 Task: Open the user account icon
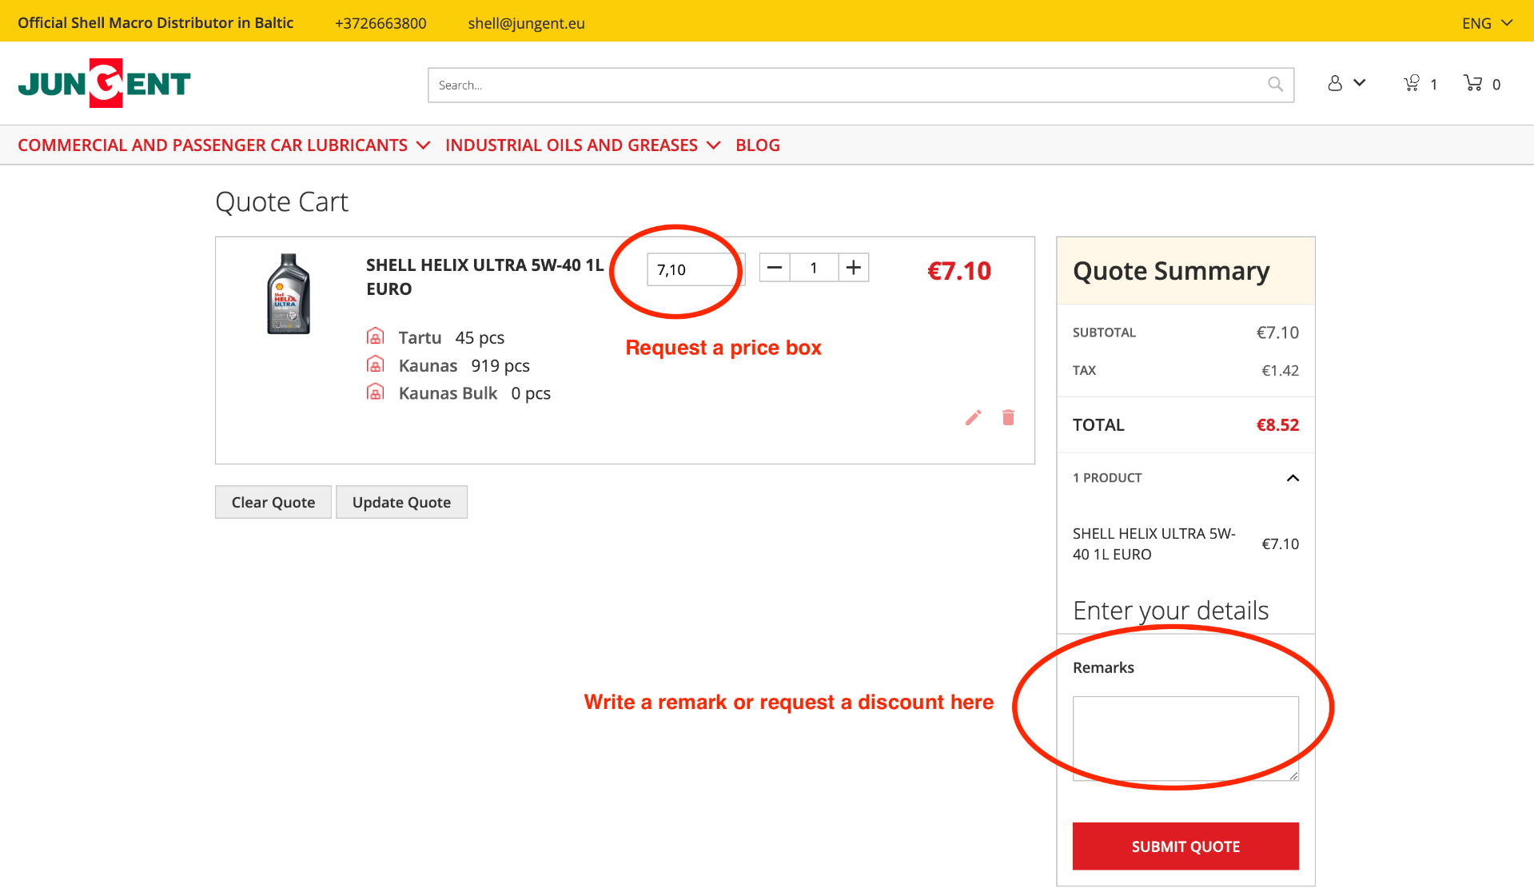point(1336,83)
